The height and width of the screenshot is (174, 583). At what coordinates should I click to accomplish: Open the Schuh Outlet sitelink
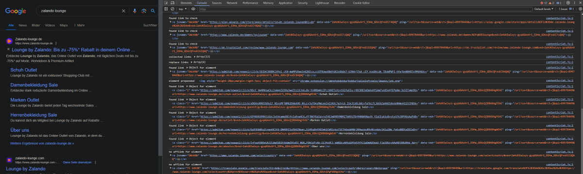(23, 70)
